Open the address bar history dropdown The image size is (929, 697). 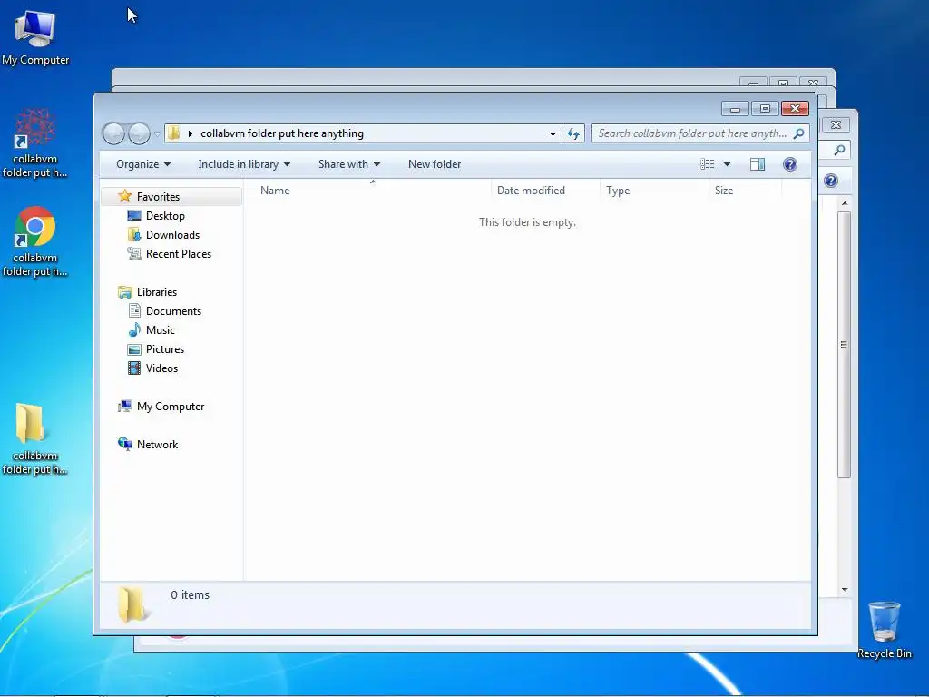point(553,134)
